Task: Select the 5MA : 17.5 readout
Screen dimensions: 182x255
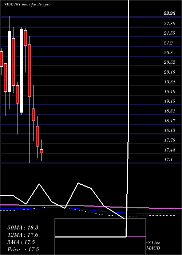Action: (x=21, y=242)
